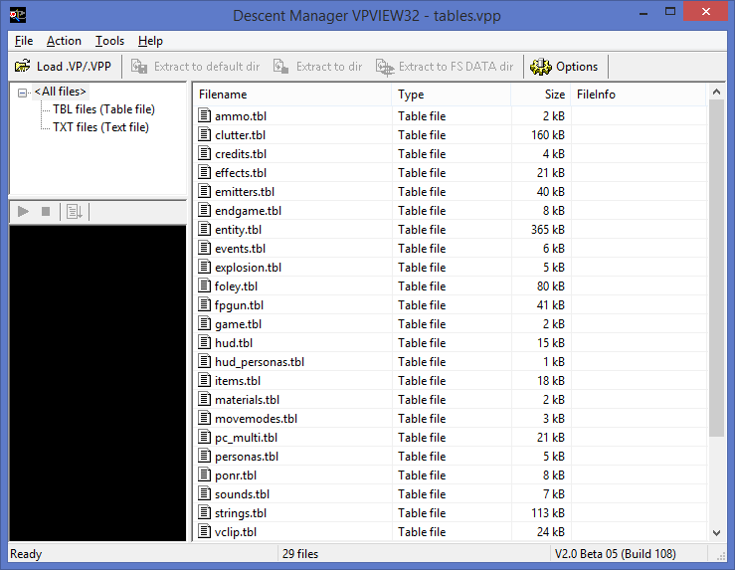Screen dimensions: 735x570
Task: Collapse the <All files> tree node
Action: point(22,93)
